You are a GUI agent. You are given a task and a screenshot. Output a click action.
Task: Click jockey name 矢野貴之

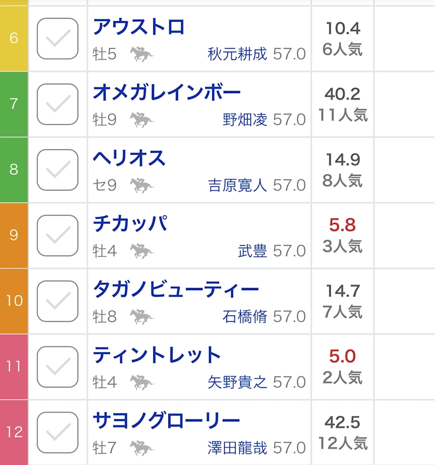coord(237,382)
